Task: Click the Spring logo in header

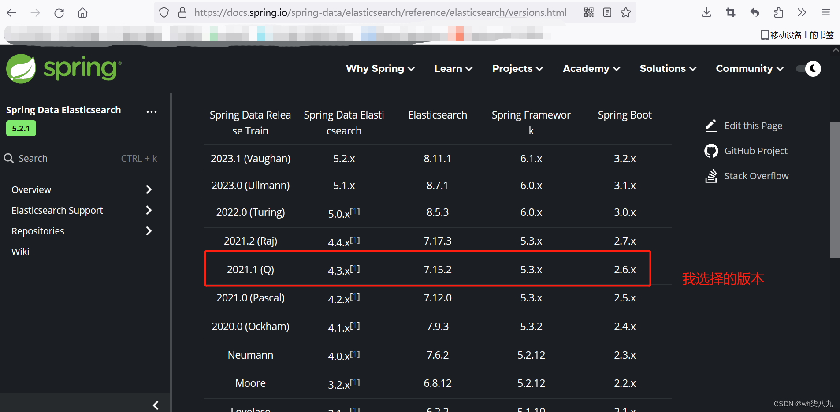Action: click(x=63, y=69)
